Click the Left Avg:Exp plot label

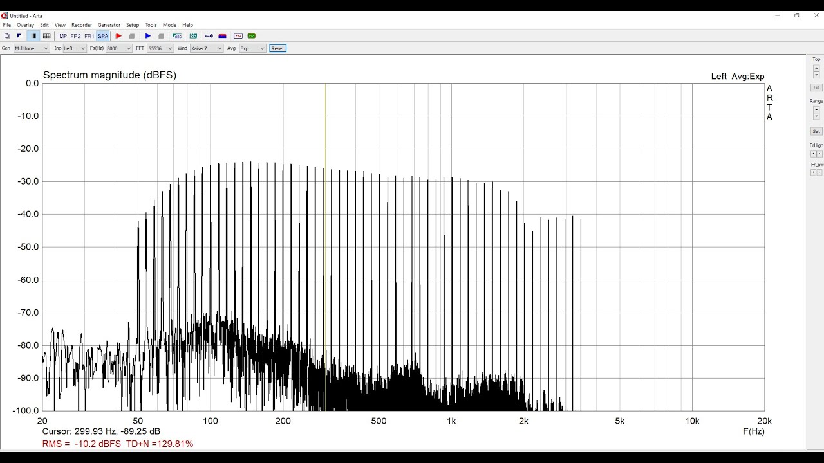738,77
